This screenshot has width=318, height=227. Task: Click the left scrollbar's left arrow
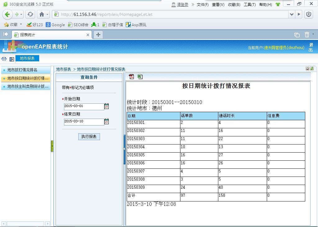(x=4, y=224)
